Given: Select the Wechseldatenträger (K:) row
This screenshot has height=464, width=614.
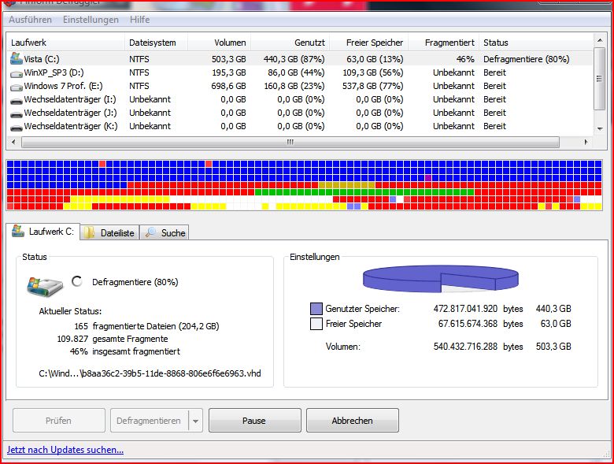Looking at the screenshot, I should [300, 126].
